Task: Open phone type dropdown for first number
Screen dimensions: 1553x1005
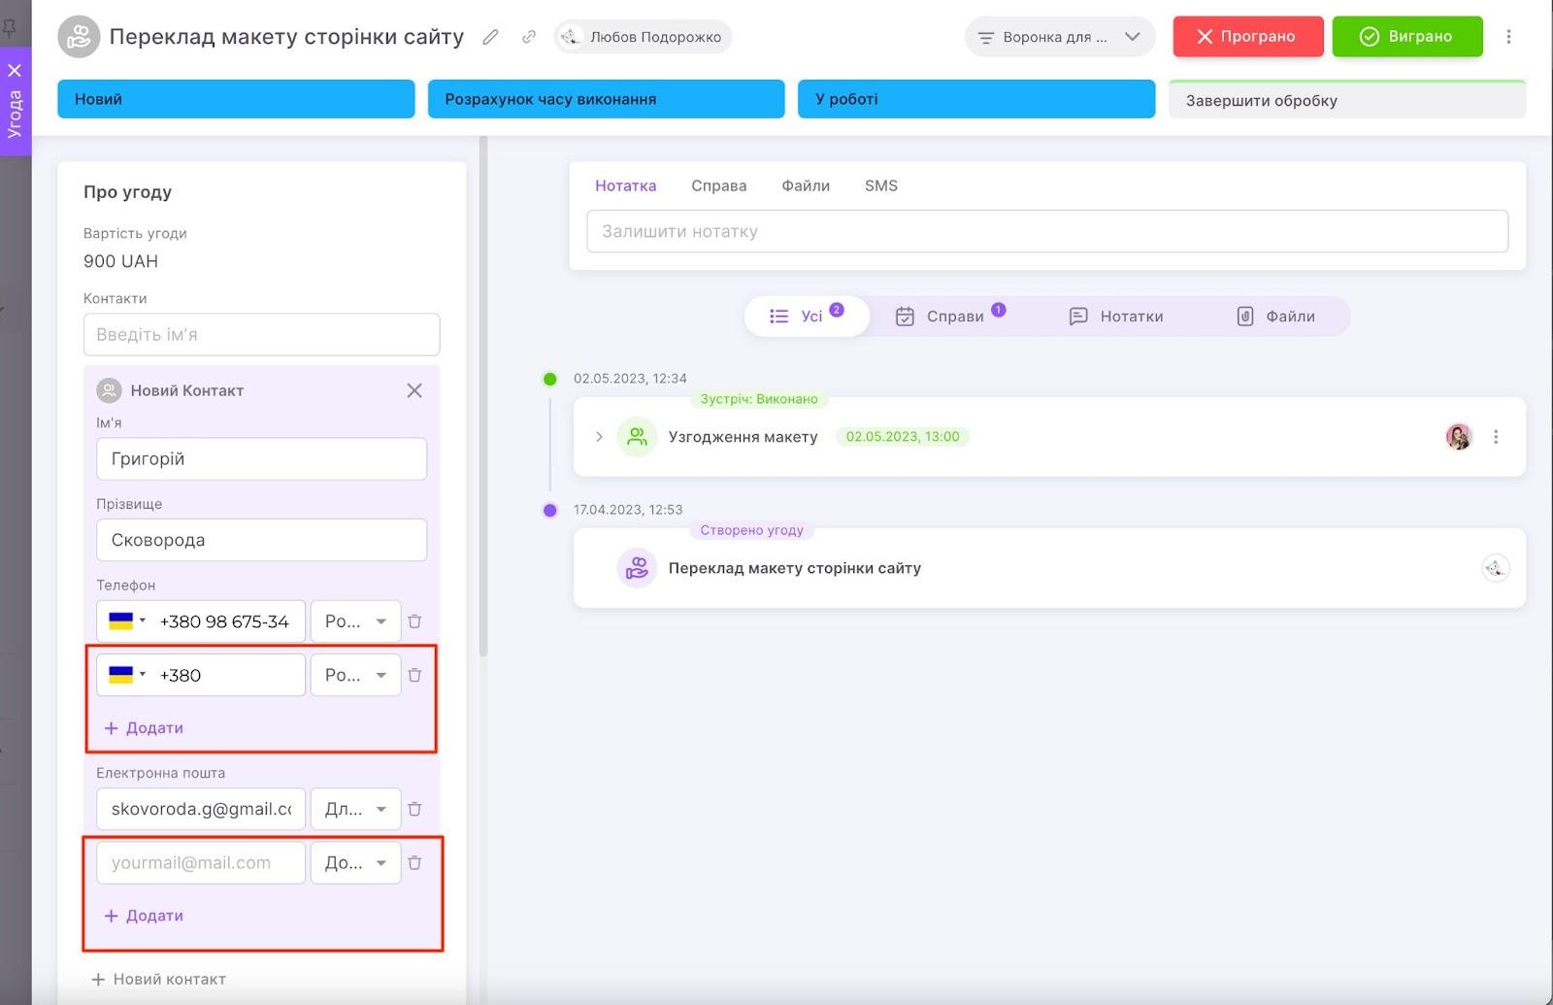Action: coord(355,621)
